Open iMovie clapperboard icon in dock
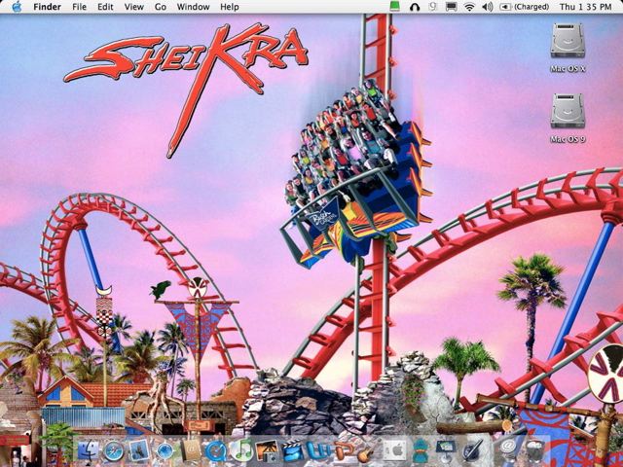 293,450
